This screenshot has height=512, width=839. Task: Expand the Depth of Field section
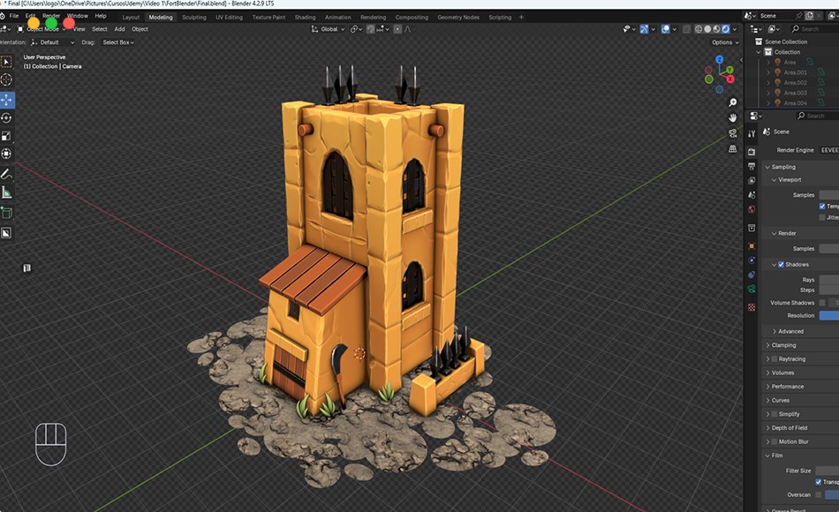tap(790, 428)
